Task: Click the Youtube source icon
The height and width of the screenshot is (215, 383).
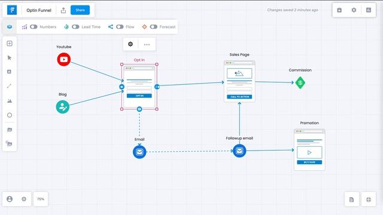Action: tap(64, 60)
